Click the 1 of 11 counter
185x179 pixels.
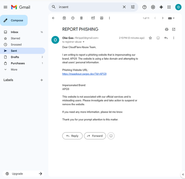pyautogui.click(x=146, y=18)
